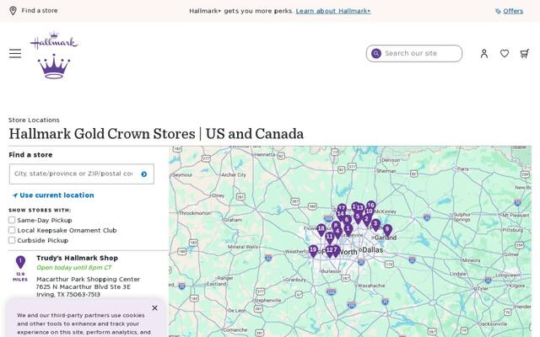
Task: Select map pin number 19
Action: 313,251
